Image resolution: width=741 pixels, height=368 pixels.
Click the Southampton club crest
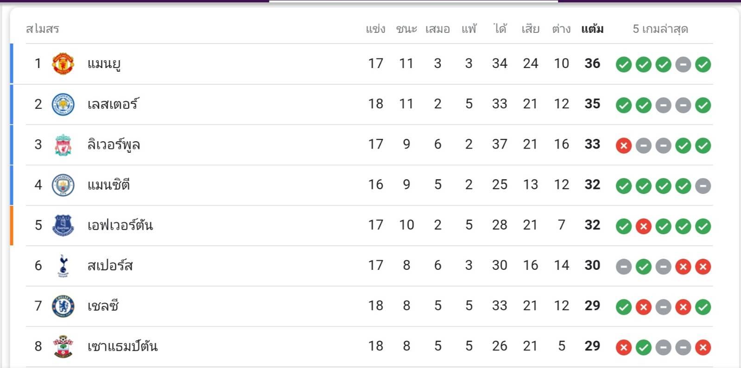tap(63, 346)
